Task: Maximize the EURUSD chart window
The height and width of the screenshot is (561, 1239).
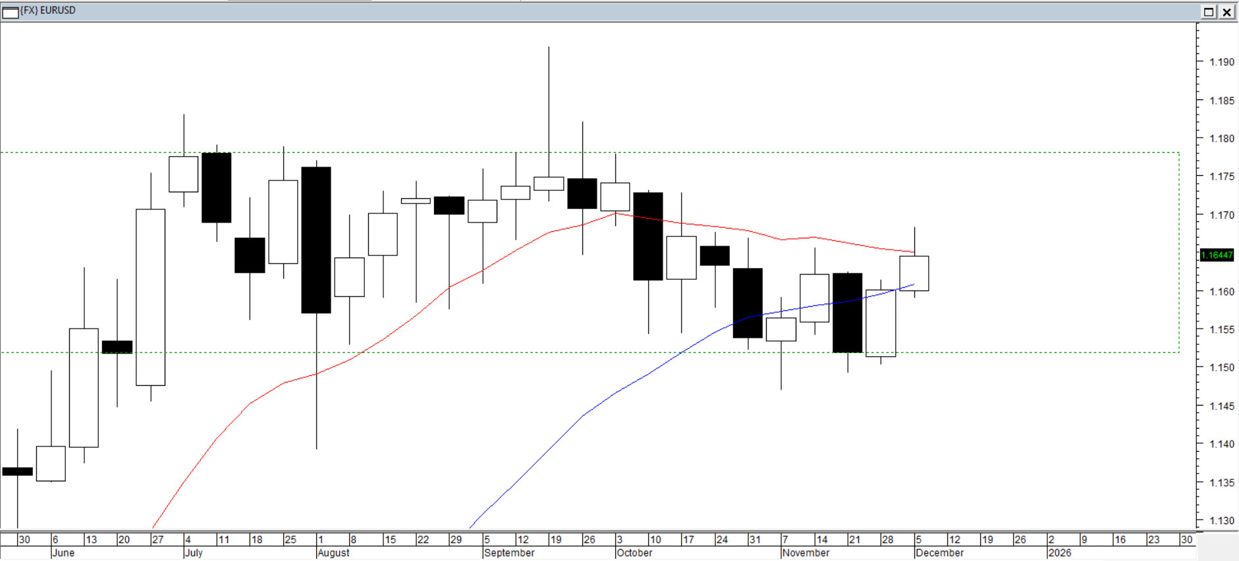Action: click(1209, 12)
